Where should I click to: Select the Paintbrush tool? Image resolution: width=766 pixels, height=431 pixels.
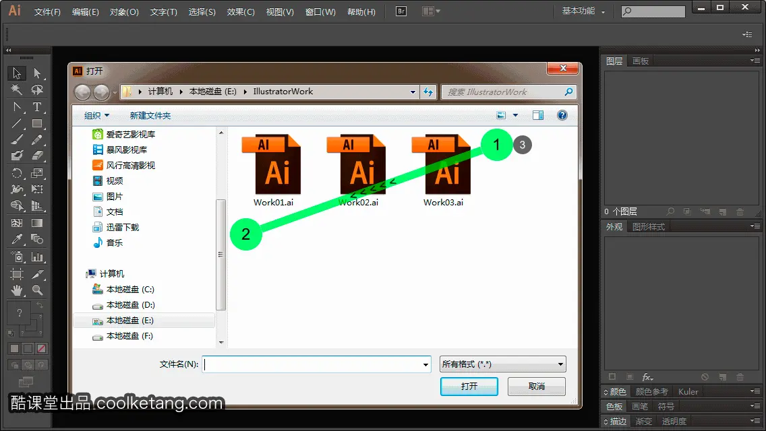(17, 140)
